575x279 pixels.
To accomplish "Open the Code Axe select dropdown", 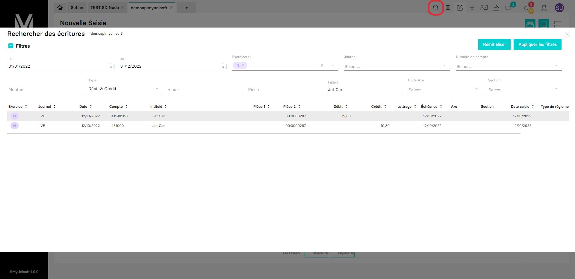I will click(445, 90).
